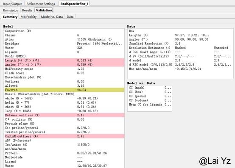Click the loop (N = 1045) row
This screenshot has width=235, height=168.
[64, 111]
